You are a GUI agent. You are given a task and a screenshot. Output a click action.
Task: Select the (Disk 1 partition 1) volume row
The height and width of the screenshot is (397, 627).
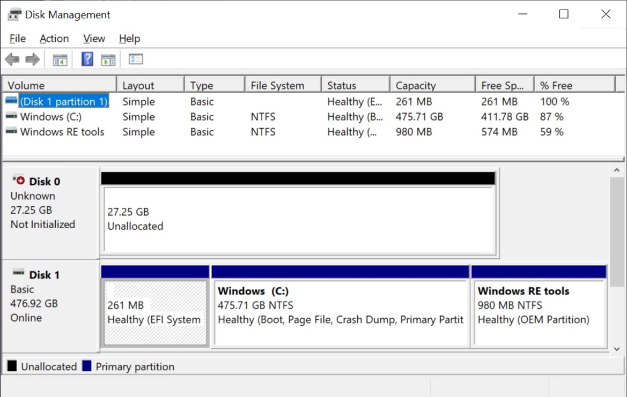point(64,101)
